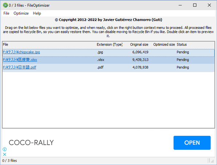Sort by the File column header
The height and width of the screenshot is (165, 217).
(5, 44)
